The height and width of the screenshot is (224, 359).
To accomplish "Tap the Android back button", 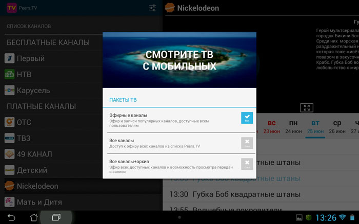I will tap(11, 217).
